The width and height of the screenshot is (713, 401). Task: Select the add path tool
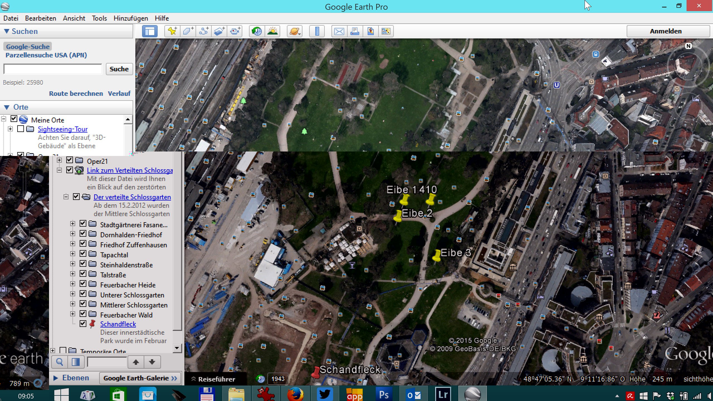pyautogui.click(x=204, y=31)
